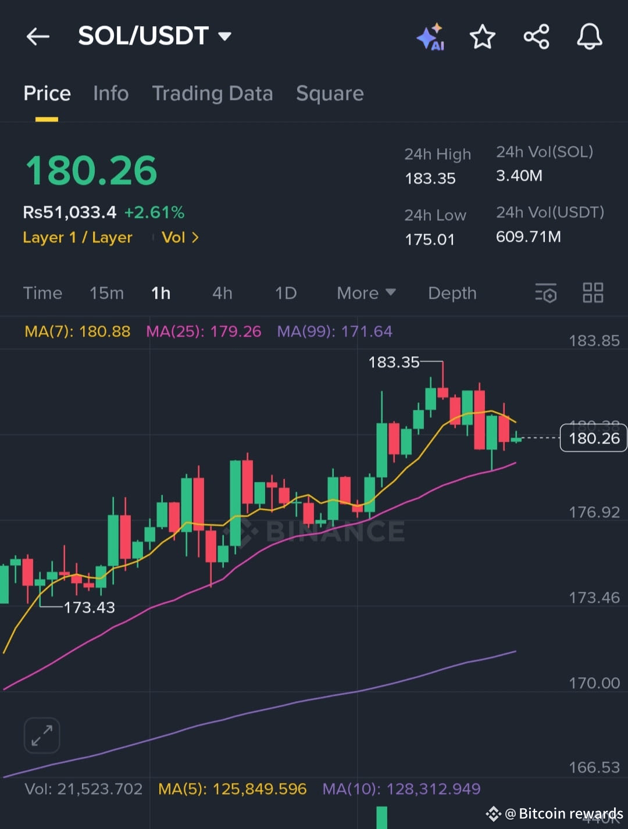Click the 183.35 high marker on chart
The width and height of the screenshot is (628, 829).
click(x=394, y=362)
